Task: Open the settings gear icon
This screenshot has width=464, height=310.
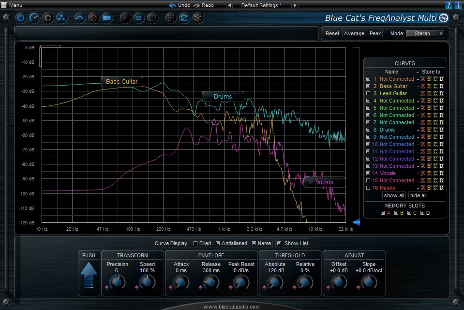Action: 47,18
